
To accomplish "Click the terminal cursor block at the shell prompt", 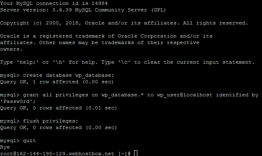I will click(136, 153).
